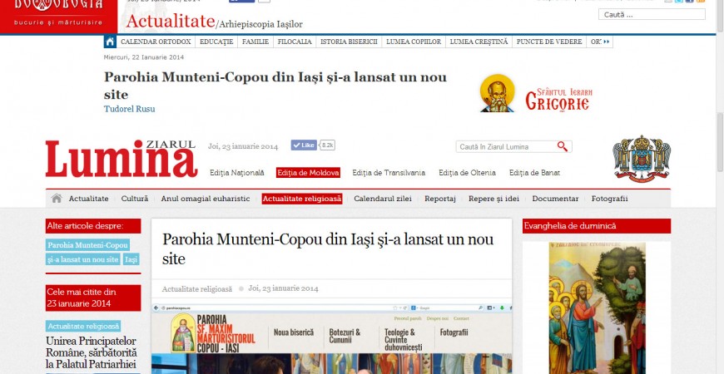Click author link Tudorel Rusu

point(129,110)
